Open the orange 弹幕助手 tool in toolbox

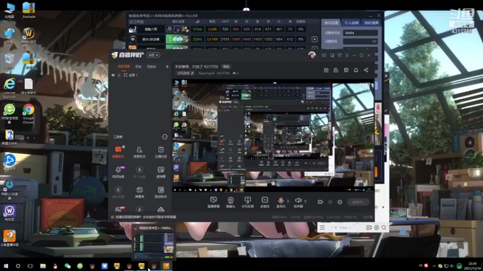click(x=118, y=152)
